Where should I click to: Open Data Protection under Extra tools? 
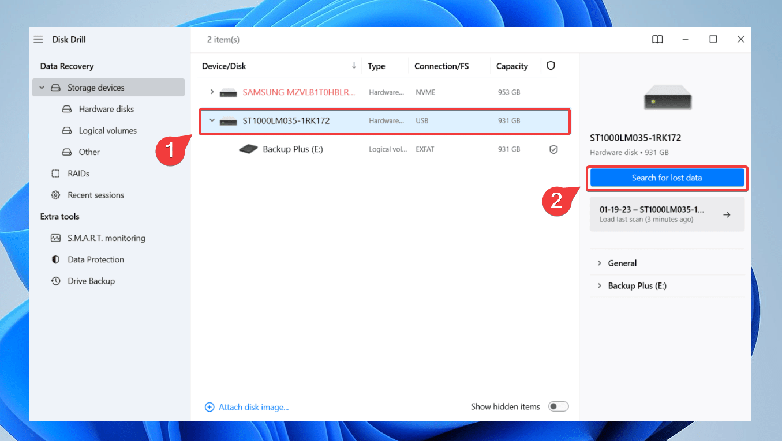click(x=96, y=259)
